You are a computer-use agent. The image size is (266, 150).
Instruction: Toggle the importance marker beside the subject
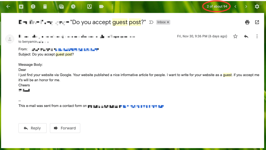click(151, 22)
